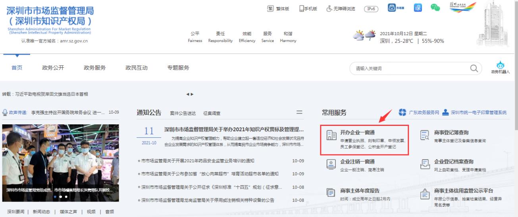
Task: Open 李克强主持召开国务院常务会议 news item
Action: [67, 112]
